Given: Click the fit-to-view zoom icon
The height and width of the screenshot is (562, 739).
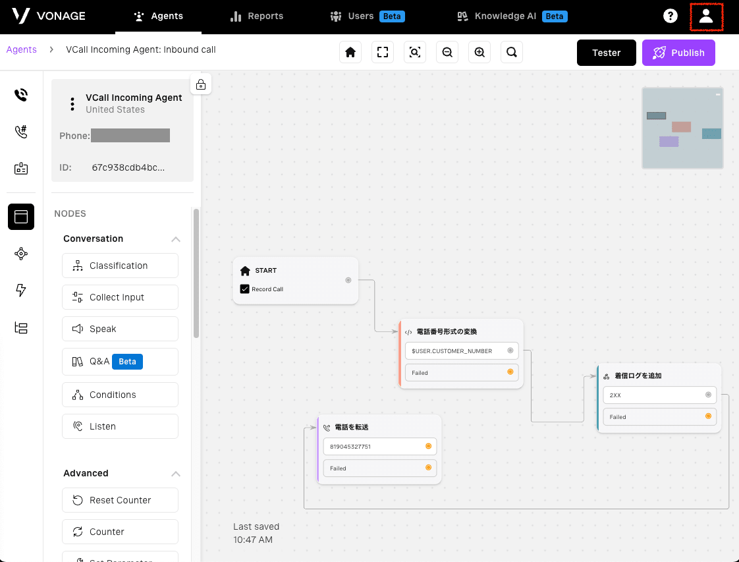Looking at the screenshot, I should (415, 52).
